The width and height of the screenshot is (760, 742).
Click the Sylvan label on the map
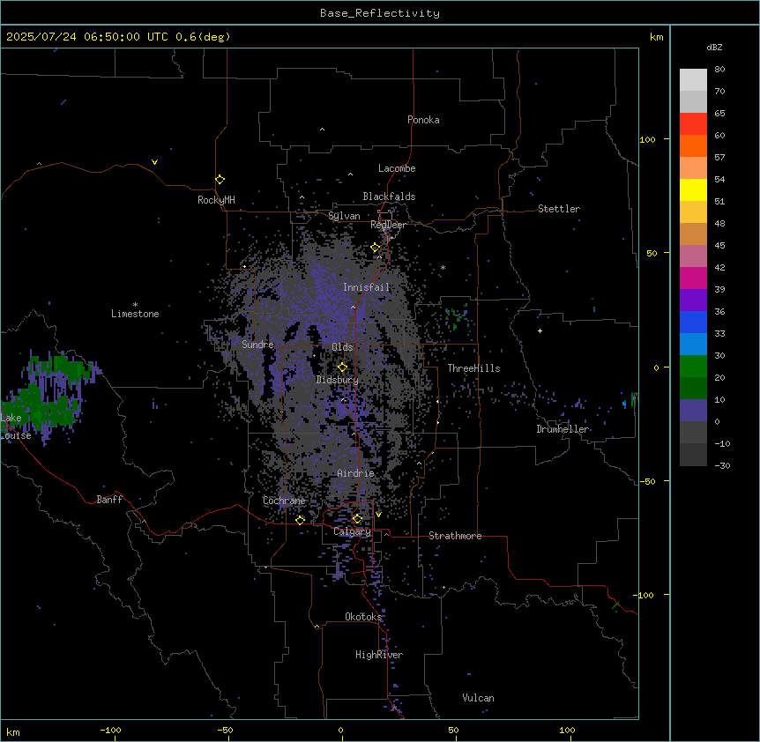[x=344, y=216]
